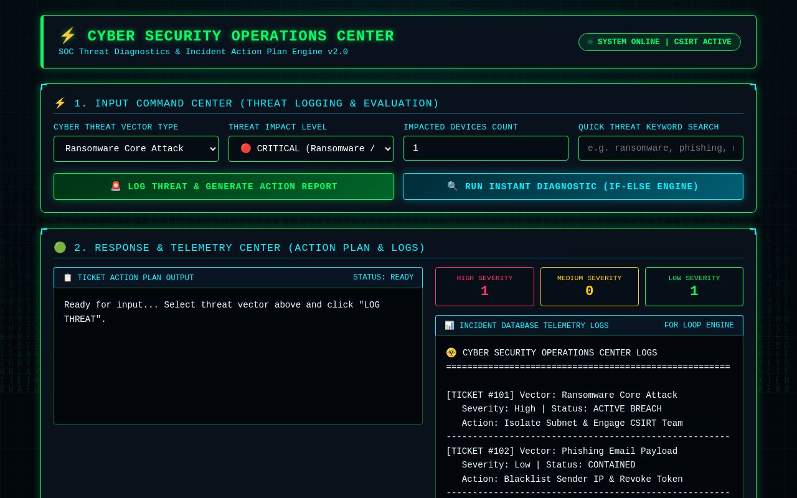
Task: Click green circle icon beside Response & Telemetry heading
Action: coord(60,248)
